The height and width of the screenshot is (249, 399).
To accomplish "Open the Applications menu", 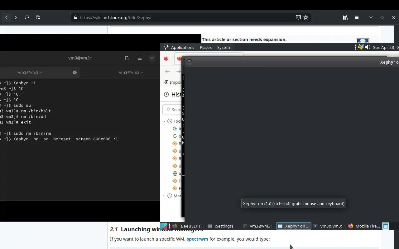I will pos(179,47).
